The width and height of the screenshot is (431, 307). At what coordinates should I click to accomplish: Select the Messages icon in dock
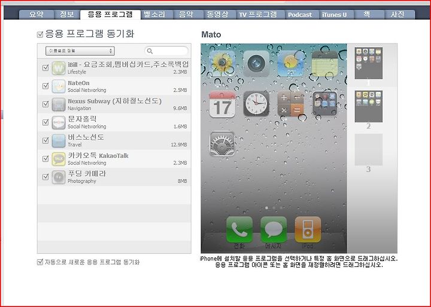274,230
